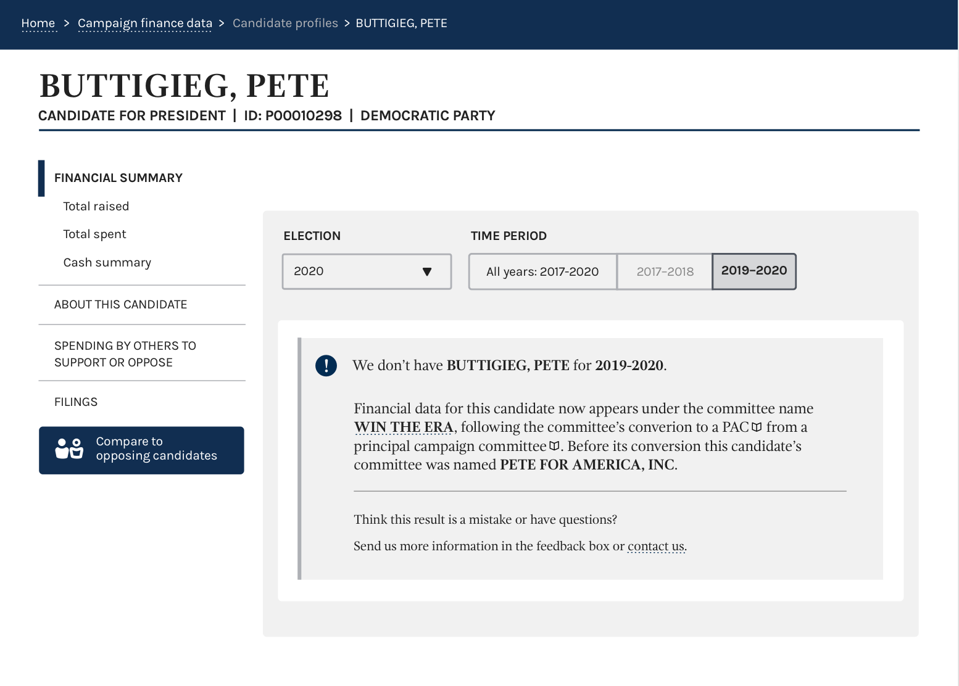
Task: Select the 2017-2018 time period
Action: pyautogui.click(x=665, y=271)
